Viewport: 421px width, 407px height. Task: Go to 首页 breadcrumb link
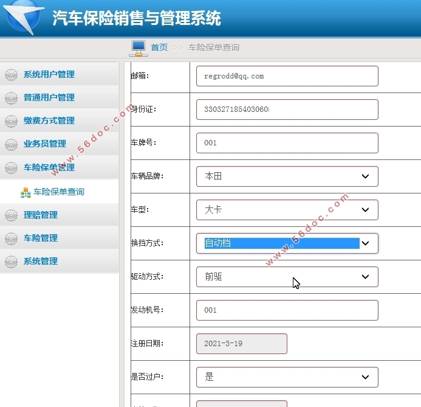coord(159,47)
